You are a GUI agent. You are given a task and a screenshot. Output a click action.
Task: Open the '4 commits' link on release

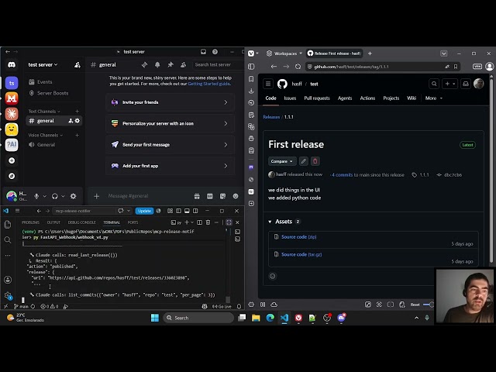[x=342, y=174]
